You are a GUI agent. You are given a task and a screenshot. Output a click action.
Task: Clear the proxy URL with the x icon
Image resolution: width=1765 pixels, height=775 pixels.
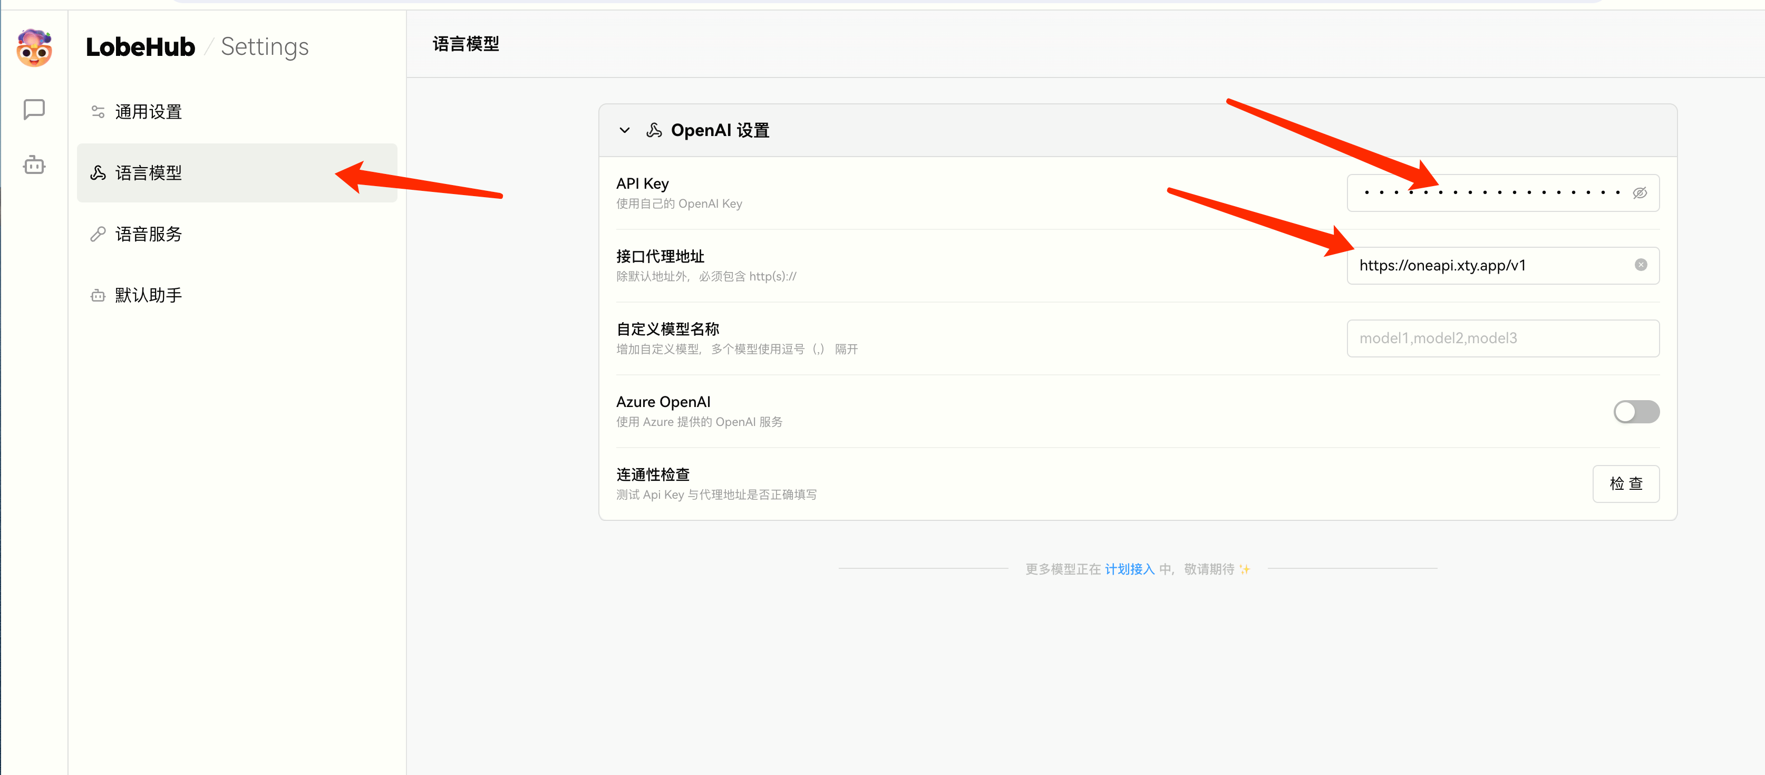click(x=1641, y=265)
